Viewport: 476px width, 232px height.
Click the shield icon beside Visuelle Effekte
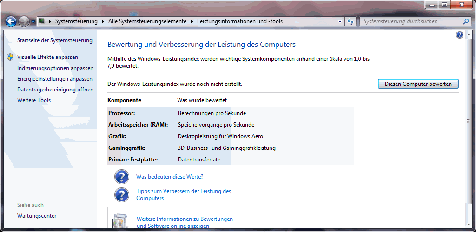pos(10,57)
